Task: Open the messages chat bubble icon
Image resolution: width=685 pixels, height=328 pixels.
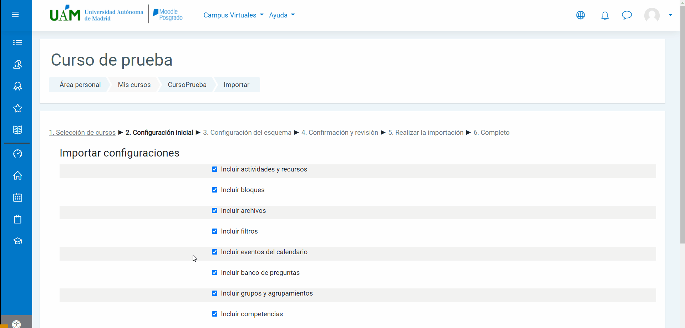Action: click(x=626, y=15)
